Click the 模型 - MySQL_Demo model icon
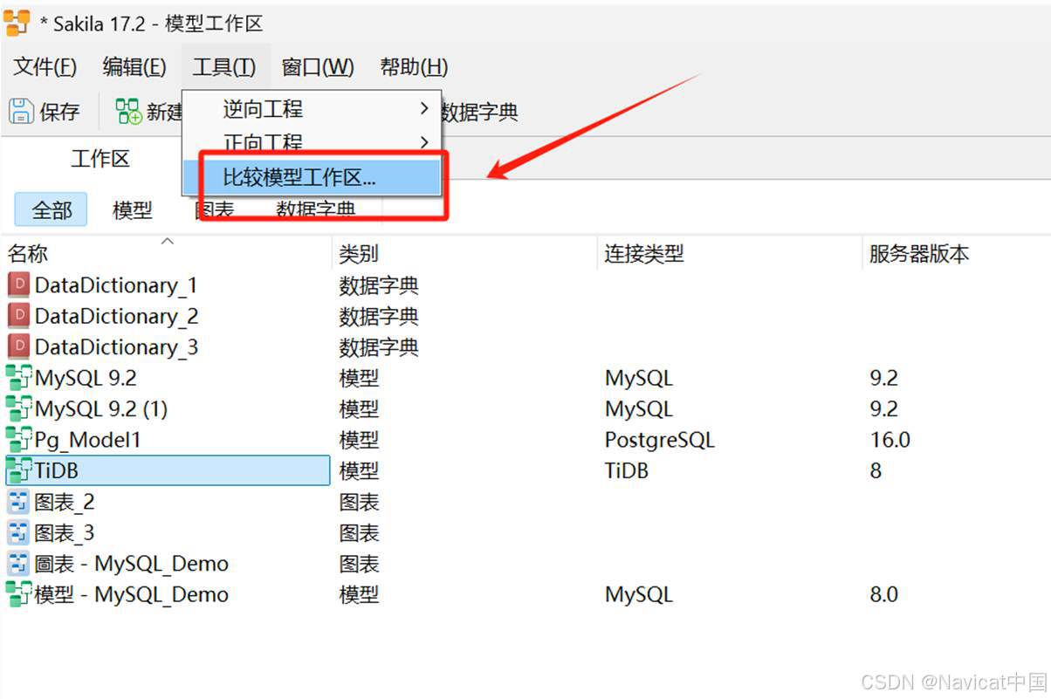1051x699 pixels. click(x=18, y=594)
